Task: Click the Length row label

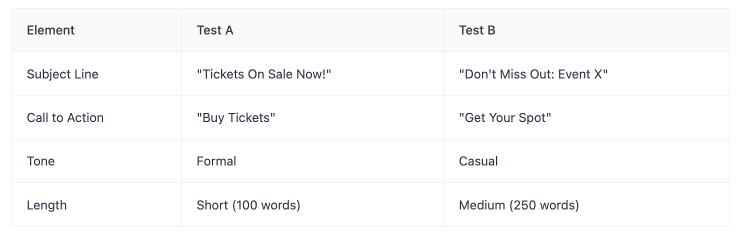Action: pos(46,205)
